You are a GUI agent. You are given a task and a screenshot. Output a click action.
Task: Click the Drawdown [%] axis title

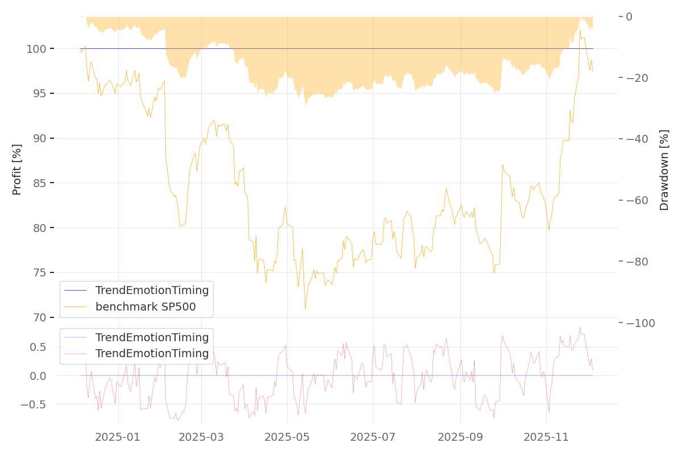664,170
